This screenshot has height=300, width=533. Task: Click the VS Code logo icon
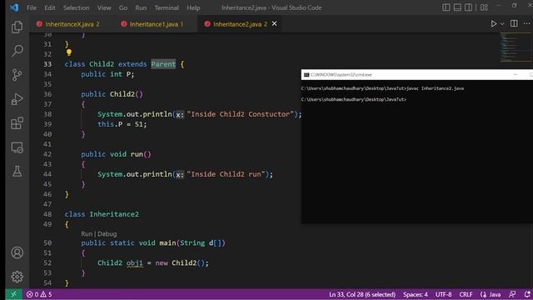tap(14, 7)
